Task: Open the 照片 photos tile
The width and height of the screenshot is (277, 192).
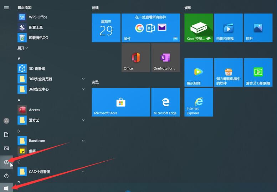Action: tap(258, 28)
